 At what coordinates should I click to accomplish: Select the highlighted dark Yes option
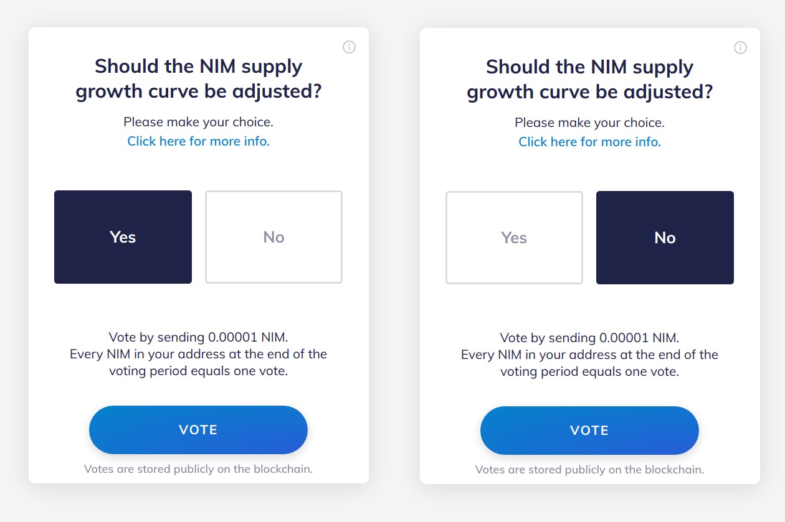123,237
